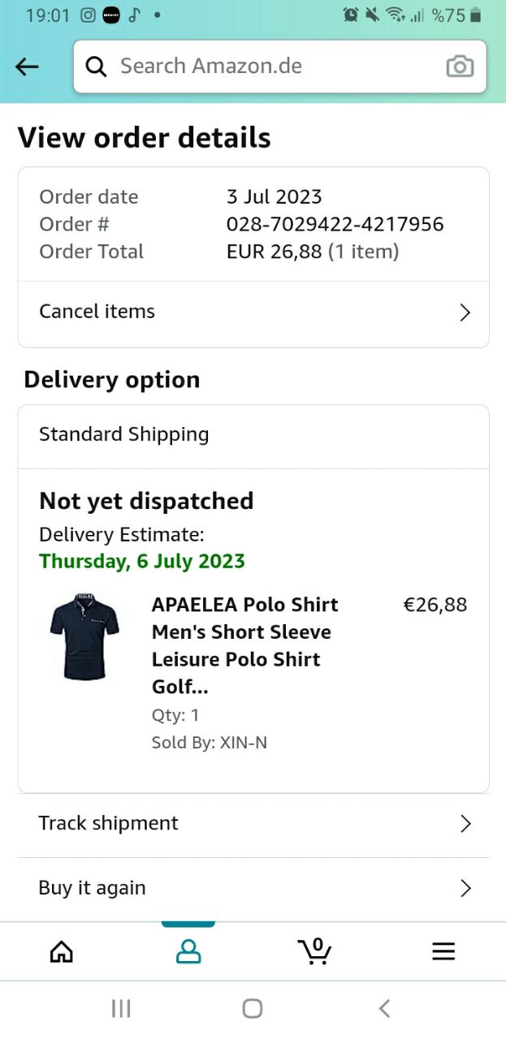Tap the search magnifier icon
The width and height of the screenshot is (506, 1039).
[x=96, y=67]
